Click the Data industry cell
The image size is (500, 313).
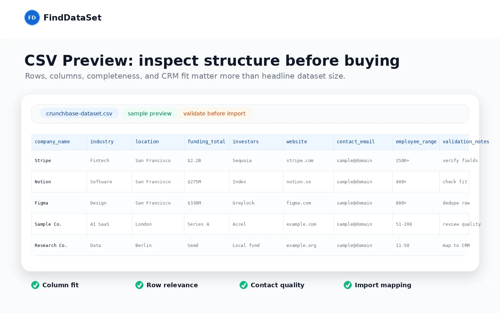pyautogui.click(x=109, y=245)
